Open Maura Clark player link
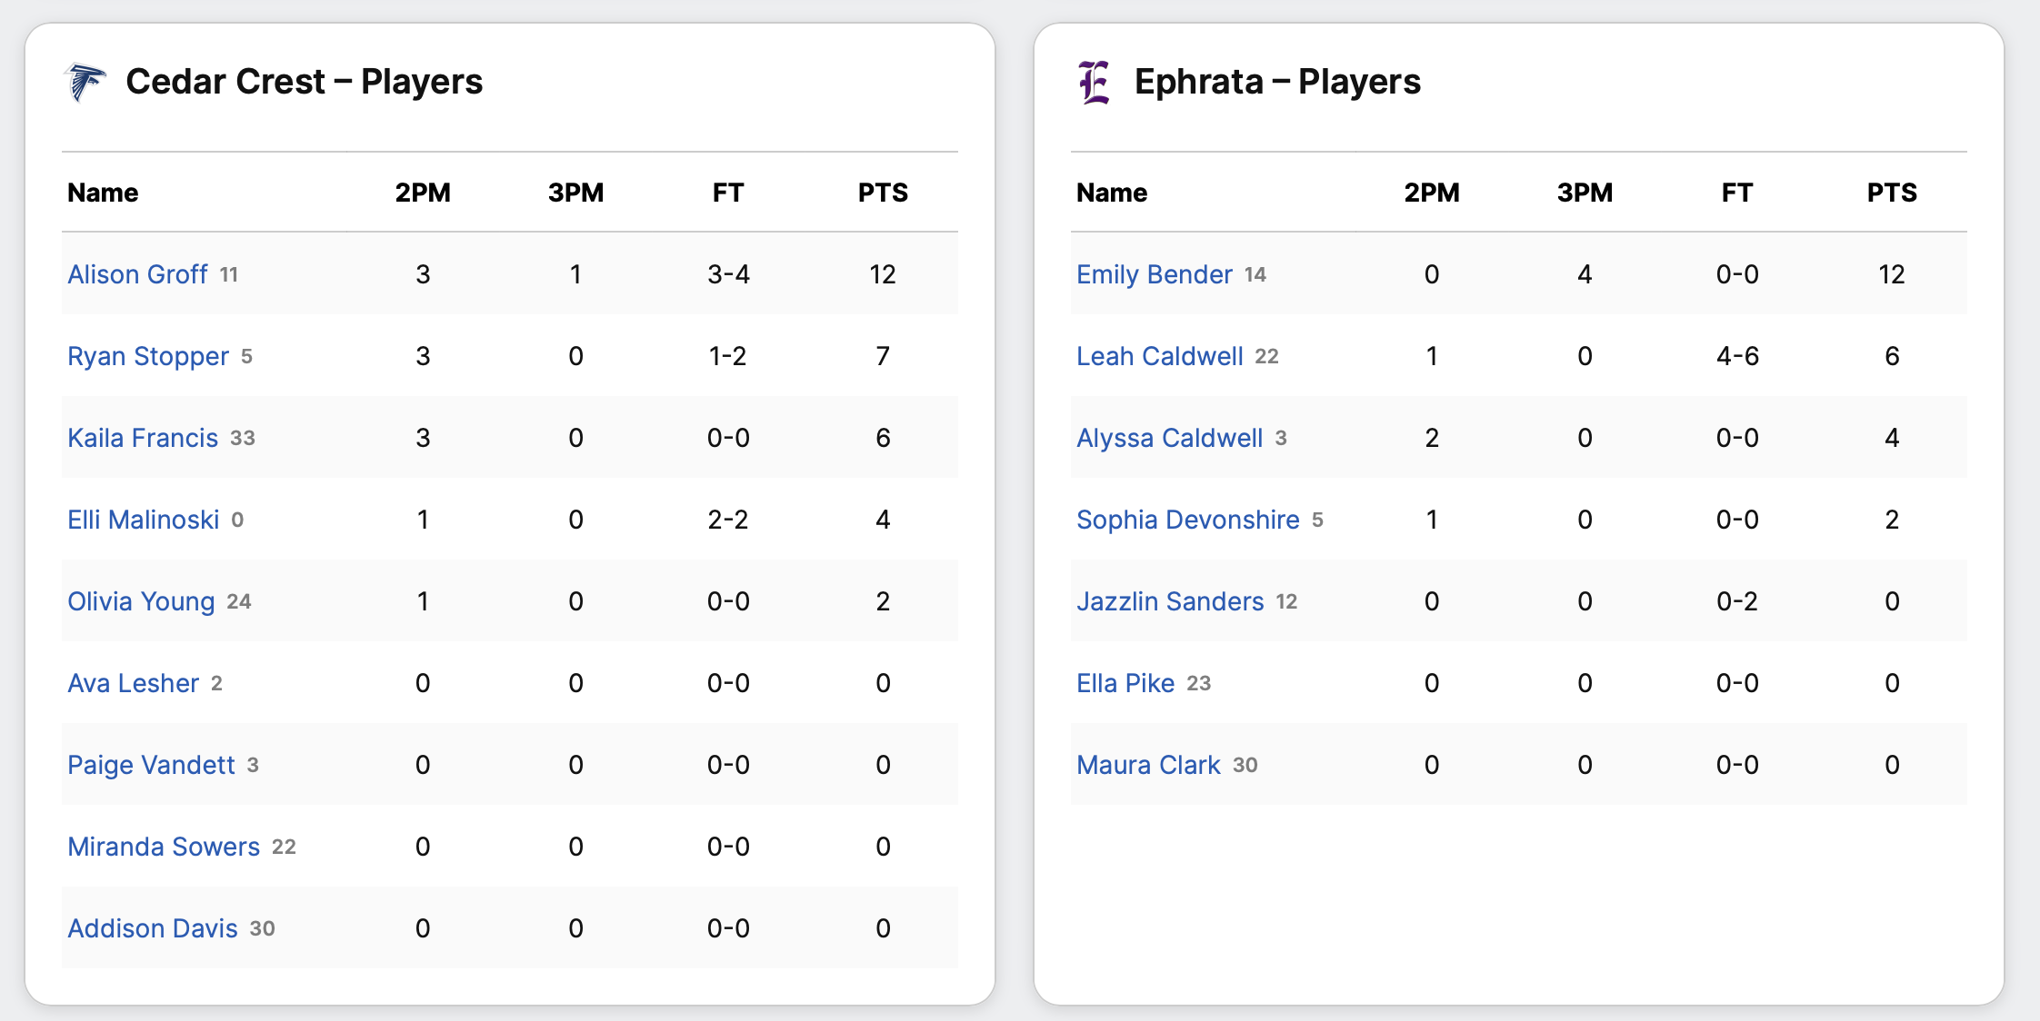 click(x=1148, y=765)
